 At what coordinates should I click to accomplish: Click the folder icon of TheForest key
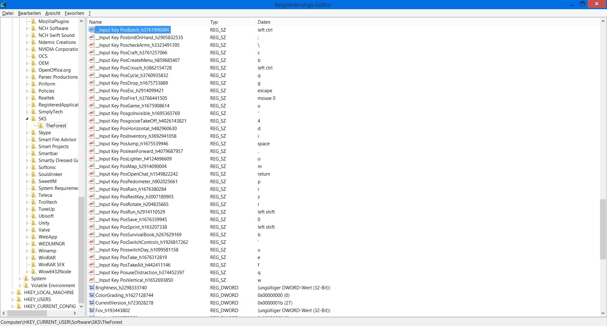coord(41,126)
